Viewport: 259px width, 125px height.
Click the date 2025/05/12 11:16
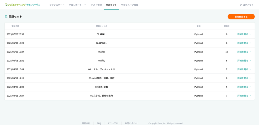(15, 78)
